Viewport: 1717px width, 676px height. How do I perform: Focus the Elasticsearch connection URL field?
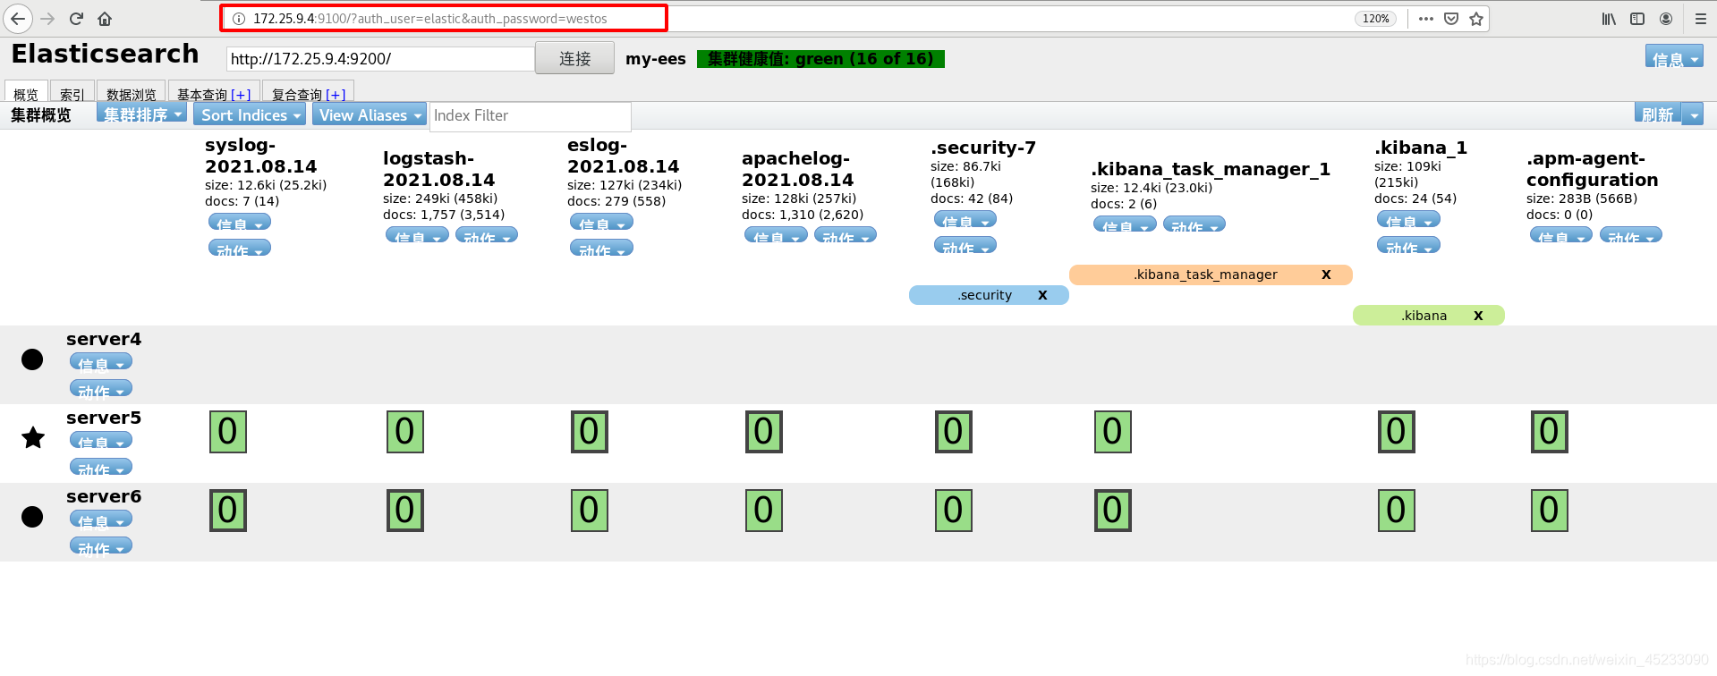(x=380, y=59)
